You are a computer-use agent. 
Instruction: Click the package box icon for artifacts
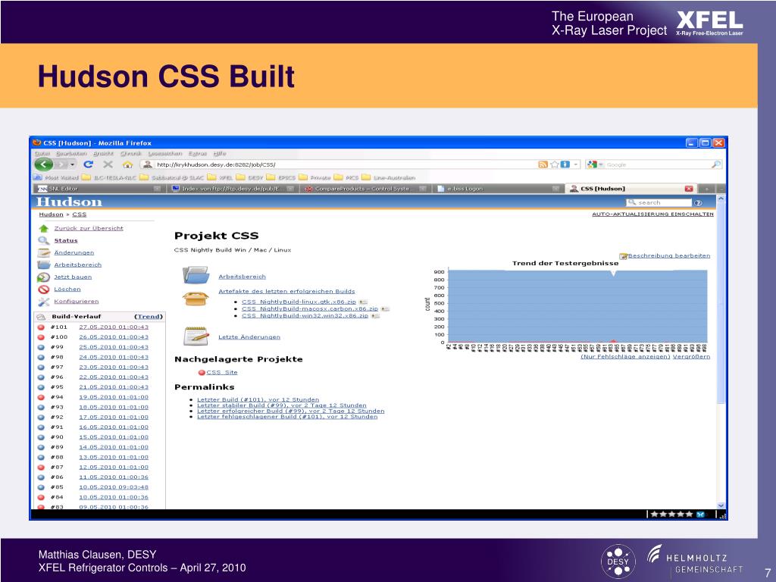pos(196,298)
